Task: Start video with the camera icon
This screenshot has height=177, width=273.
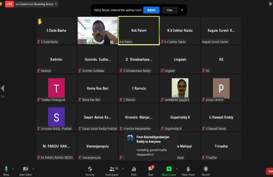Action: pyautogui.click(x=26, y=170)
